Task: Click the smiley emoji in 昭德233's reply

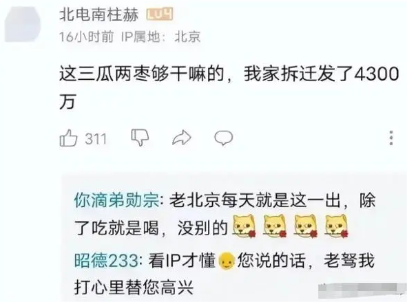Action: pyautogui.click(x=227, y=261)
